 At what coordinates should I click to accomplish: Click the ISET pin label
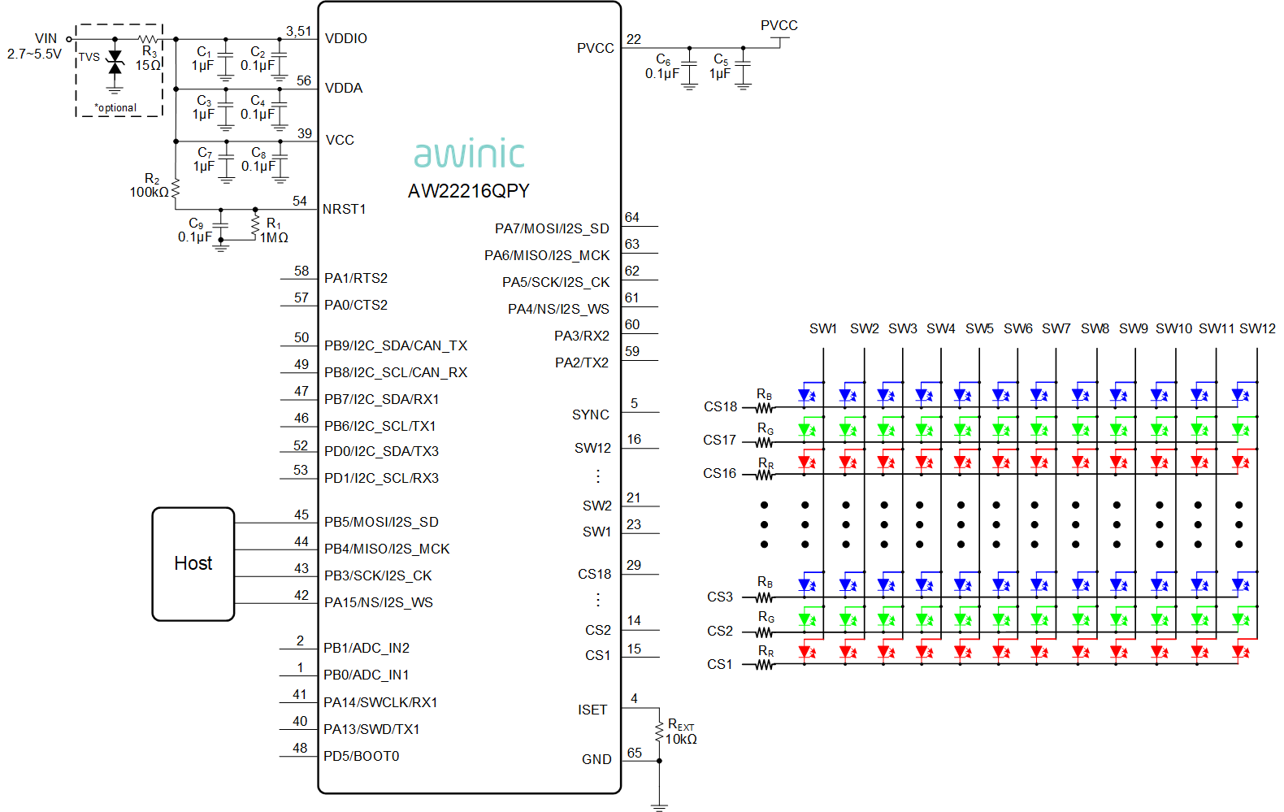click(592, 710)
